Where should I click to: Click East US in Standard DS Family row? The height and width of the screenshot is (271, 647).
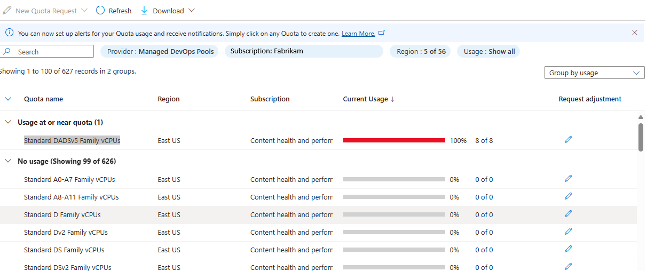[169, 250]
